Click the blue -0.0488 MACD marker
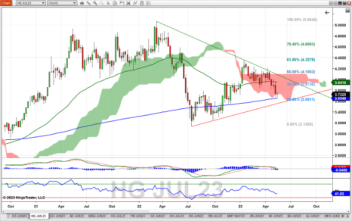Screen dimensions: 352x221 point(341,170)
